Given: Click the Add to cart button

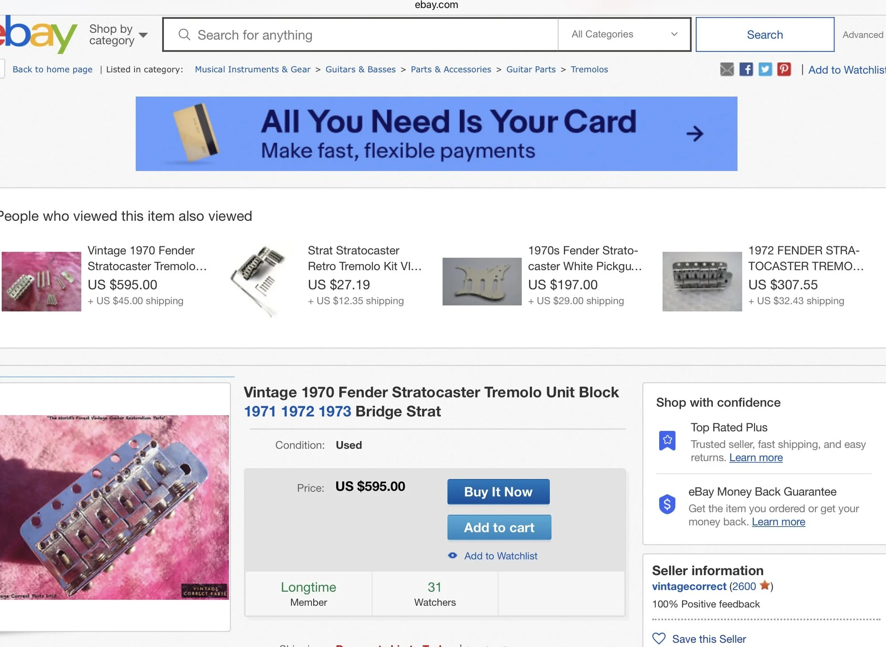Looking at the screenshot, I should click(499, 528).
